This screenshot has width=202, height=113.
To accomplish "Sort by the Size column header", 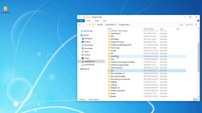I will pyautogui.click(x=178, y=29).
